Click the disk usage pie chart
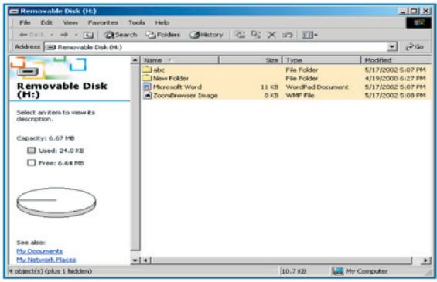Image resolution: width=437 pixels, height=282 pixels. point(56,202)
